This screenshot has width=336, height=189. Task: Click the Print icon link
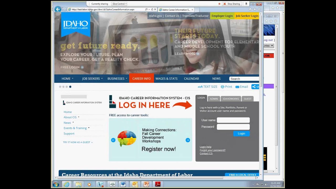pyautogui.click(x=226, y=87)
